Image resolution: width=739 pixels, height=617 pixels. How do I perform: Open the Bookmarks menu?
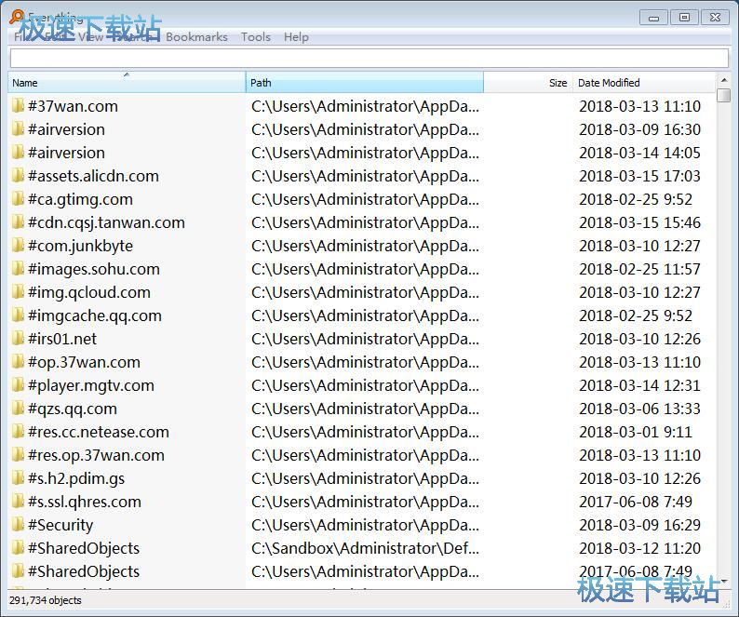click(x=196, y=37)
